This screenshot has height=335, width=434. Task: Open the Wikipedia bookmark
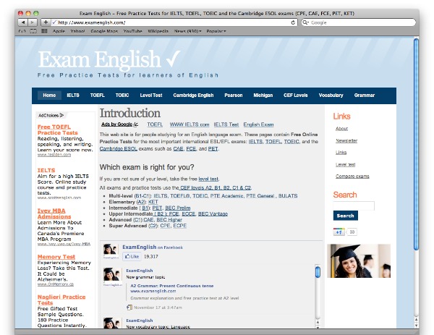[158, 31]
